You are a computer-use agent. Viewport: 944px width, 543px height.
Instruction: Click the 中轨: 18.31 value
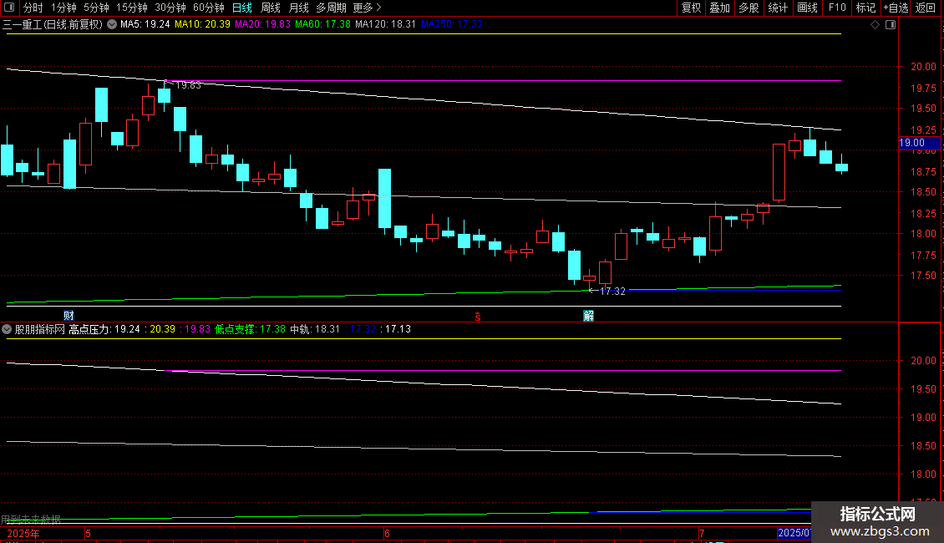click(x=315, y=329)
